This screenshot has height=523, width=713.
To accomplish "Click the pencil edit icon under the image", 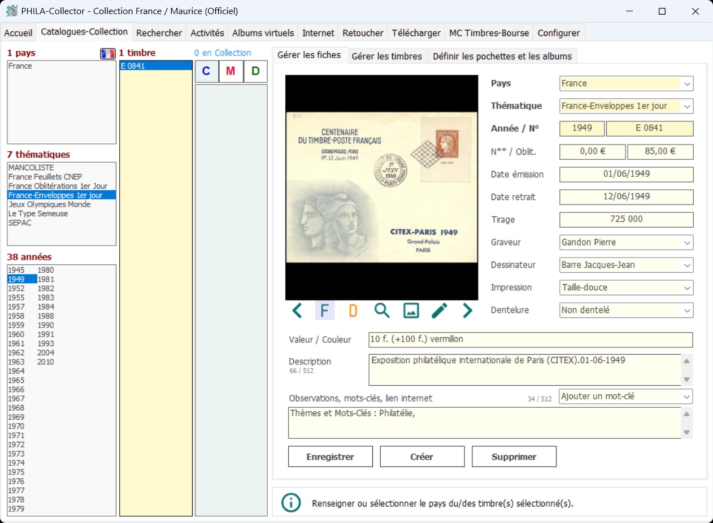I will coord(439,310).
